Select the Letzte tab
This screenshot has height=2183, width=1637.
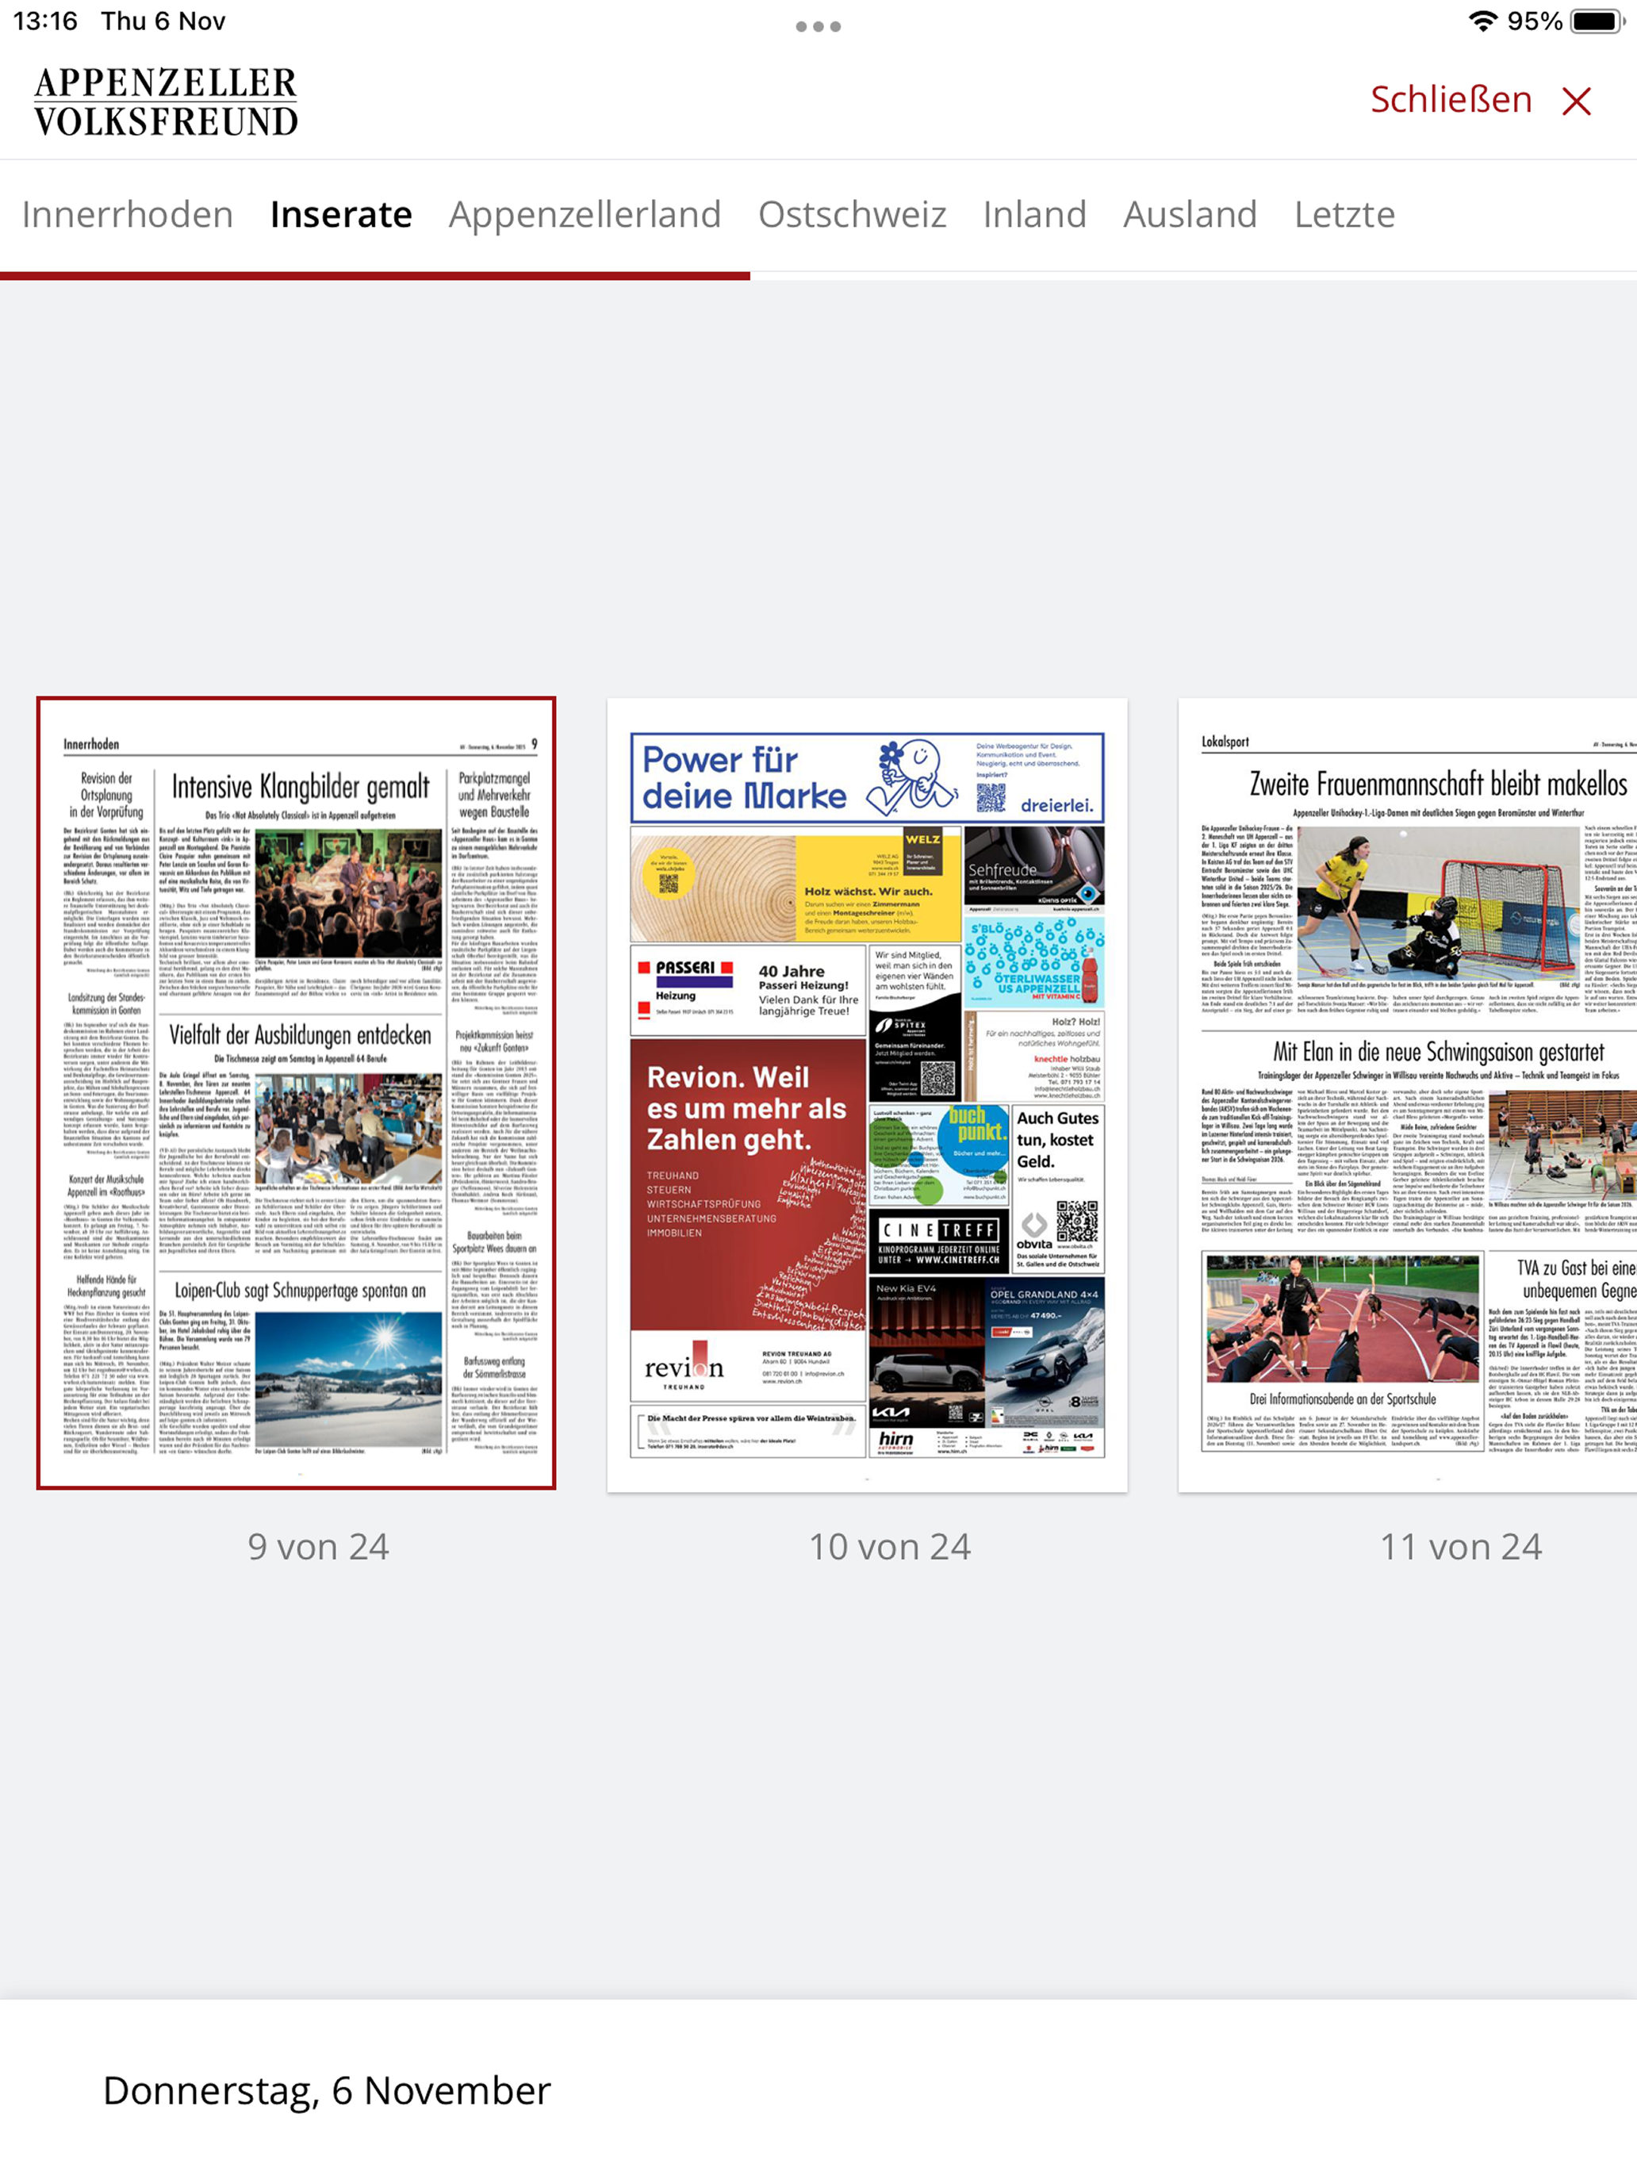coord(1344,214)
